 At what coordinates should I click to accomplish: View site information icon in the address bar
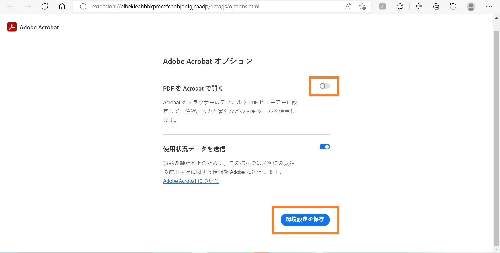pos(83,6)
